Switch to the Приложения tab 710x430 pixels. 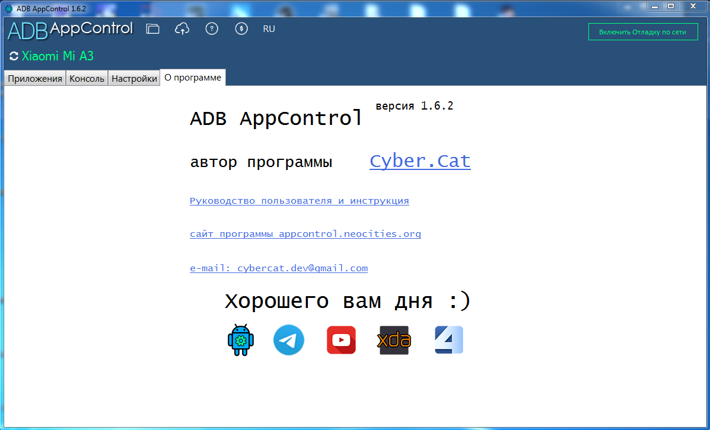click(x=35, y=78)
